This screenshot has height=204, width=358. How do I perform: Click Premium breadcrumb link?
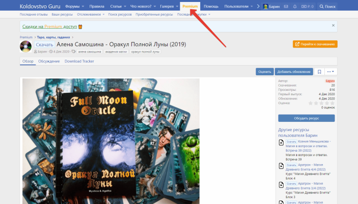tap(26, 37)
